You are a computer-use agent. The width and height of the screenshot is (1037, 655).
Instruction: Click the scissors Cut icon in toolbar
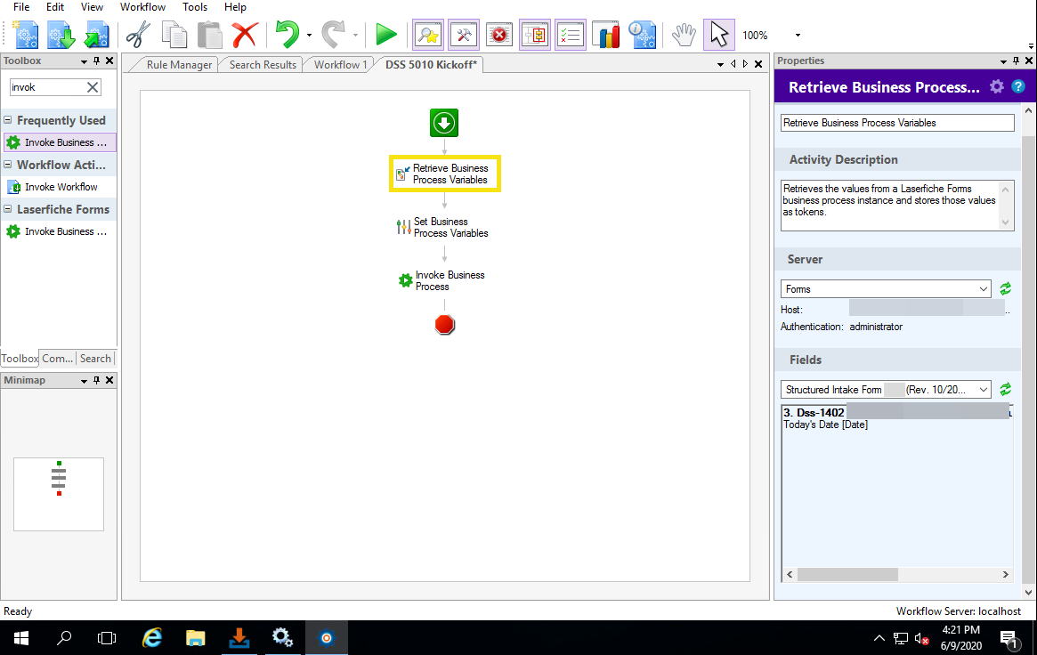[x=138, y=36]
